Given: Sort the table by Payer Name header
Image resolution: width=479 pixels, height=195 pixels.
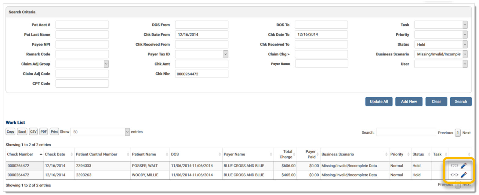Looking at the screenshot, I should [x=234, y=154].
